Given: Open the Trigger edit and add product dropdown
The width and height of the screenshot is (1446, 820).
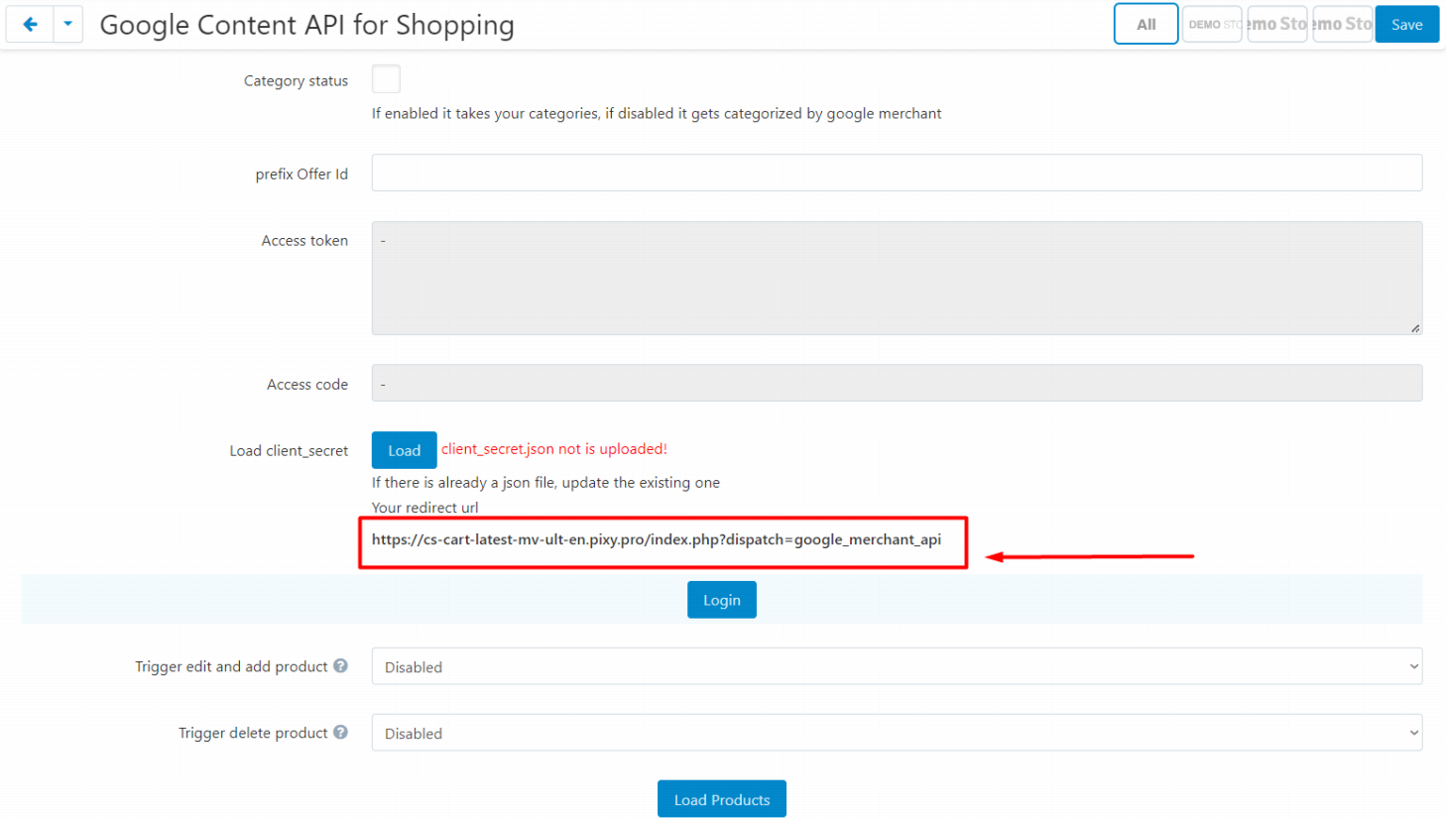Looking at the screenshot, I should coord(897,666).
